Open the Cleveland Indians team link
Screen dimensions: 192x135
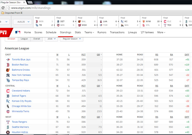coord(21,91)
